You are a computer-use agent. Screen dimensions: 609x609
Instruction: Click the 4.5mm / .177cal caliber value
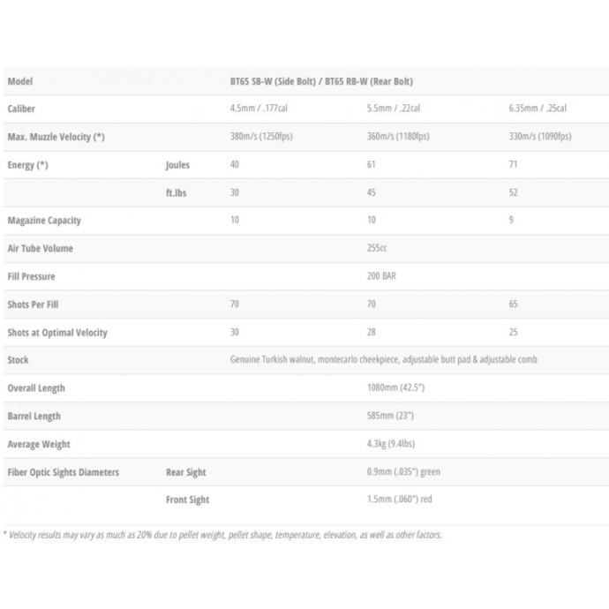pos(257,109)
